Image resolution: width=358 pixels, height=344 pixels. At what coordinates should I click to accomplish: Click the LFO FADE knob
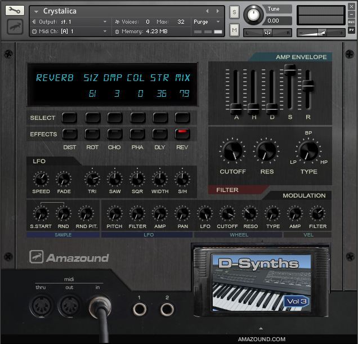pos(64,179)
